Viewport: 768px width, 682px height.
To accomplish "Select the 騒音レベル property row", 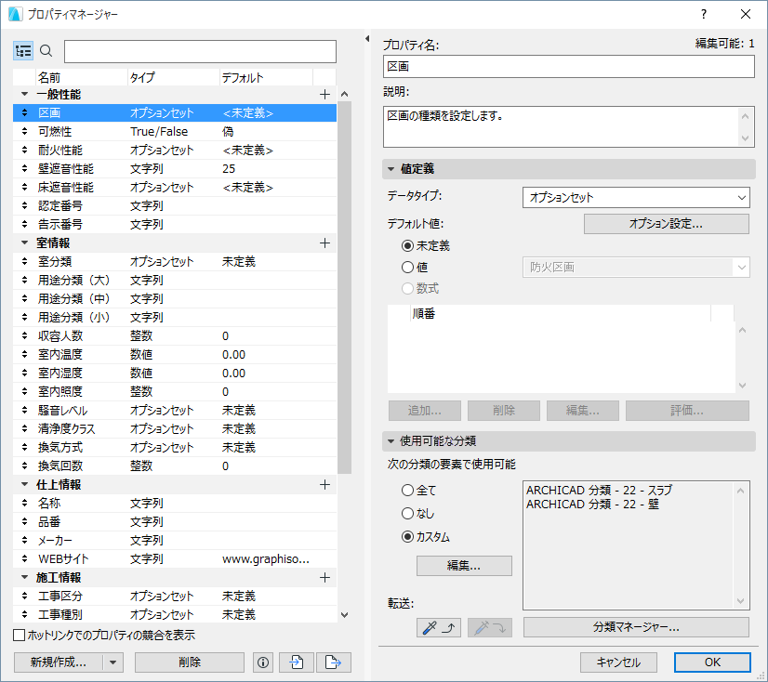I will [x=175, y=411].
